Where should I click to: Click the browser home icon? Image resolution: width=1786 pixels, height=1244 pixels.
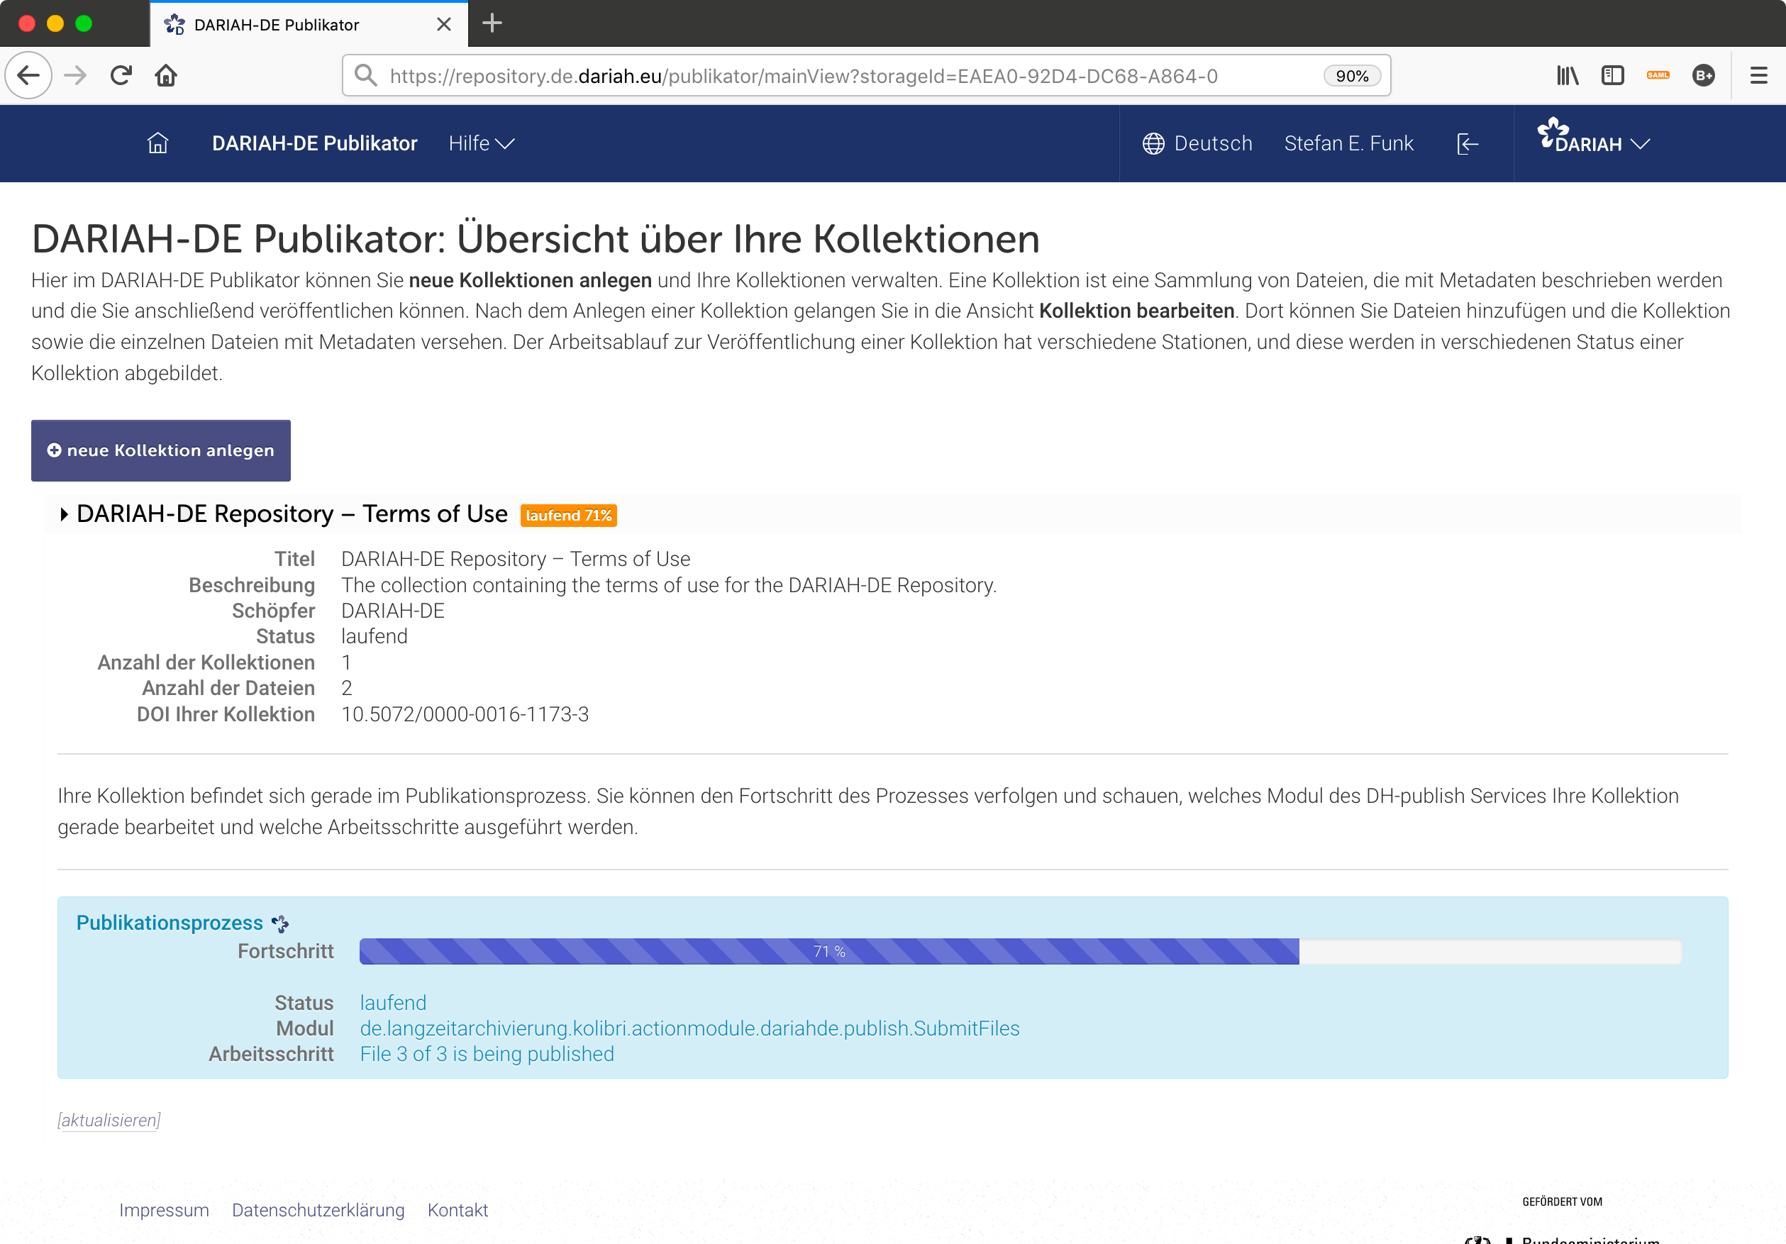click(x=167, y=74)
